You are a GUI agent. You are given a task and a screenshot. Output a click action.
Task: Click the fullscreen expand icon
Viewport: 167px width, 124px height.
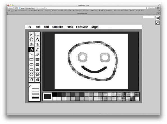pyautogui.click(x=157, y=23)
